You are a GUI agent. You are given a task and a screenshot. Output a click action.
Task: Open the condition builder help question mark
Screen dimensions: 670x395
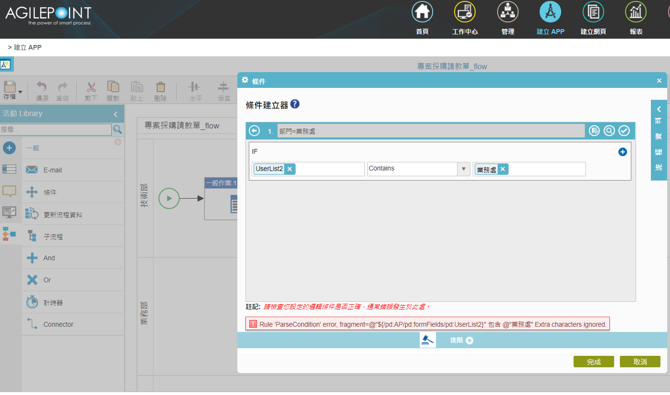pos(295,104)
